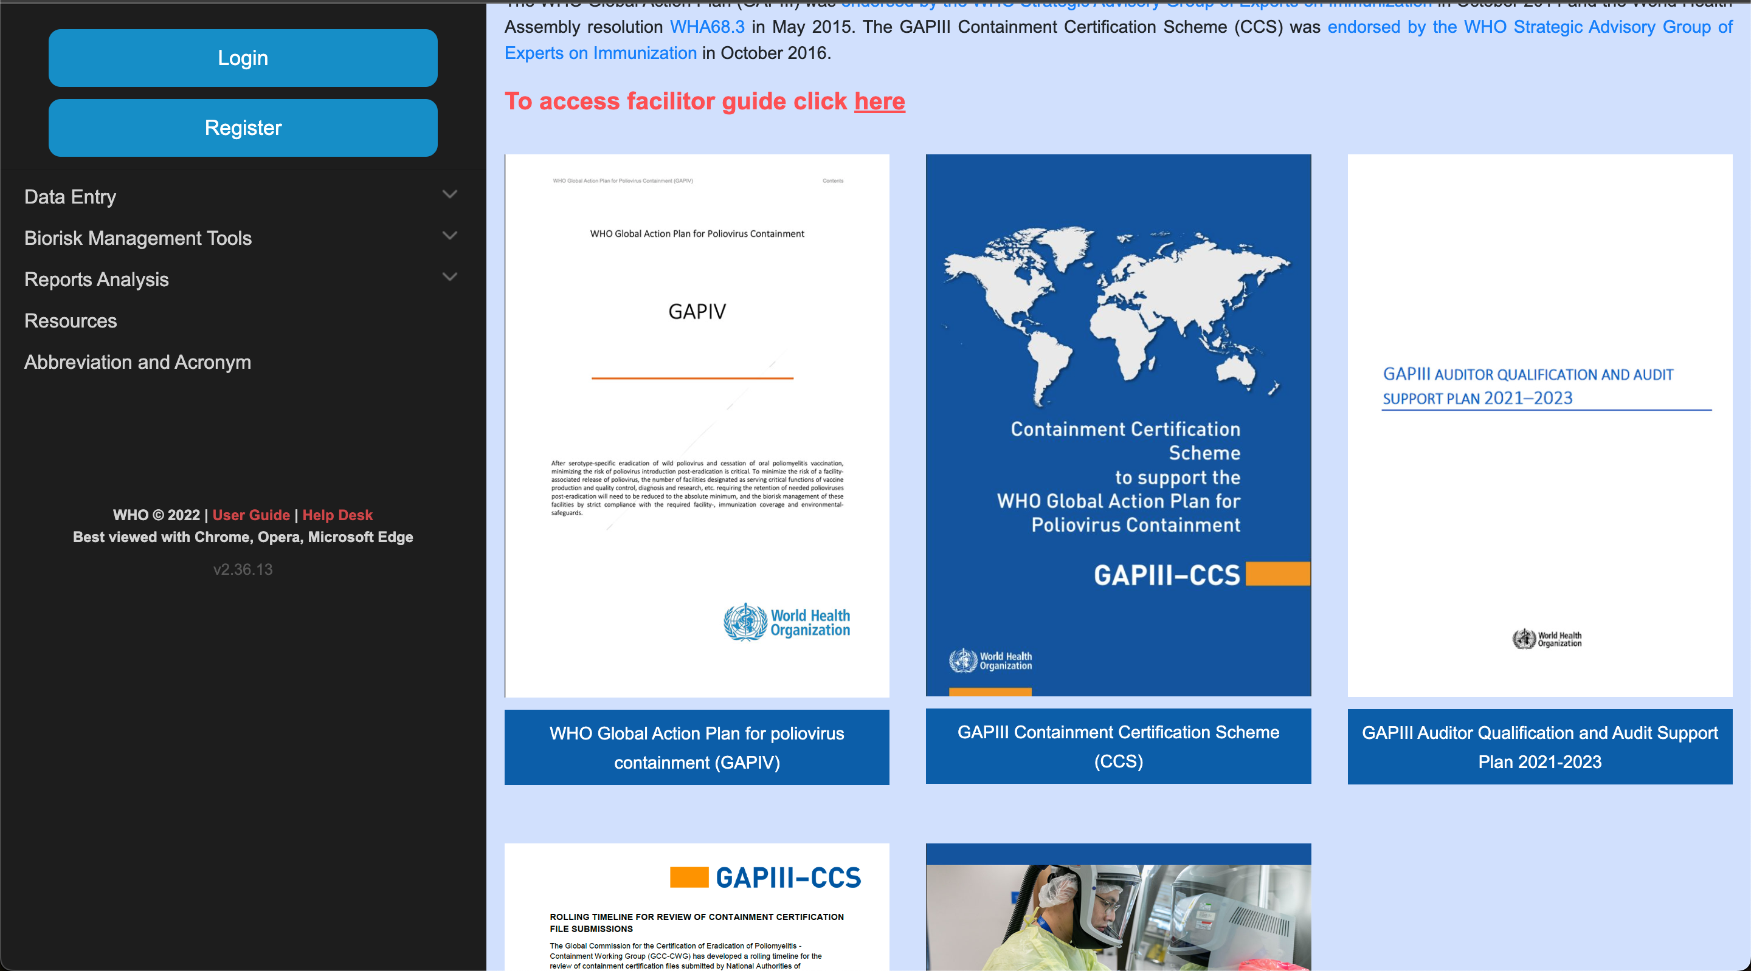Viewport: 1751px width, 971px height.
Task: Click the Register button
Action: (x=243, y=128)
